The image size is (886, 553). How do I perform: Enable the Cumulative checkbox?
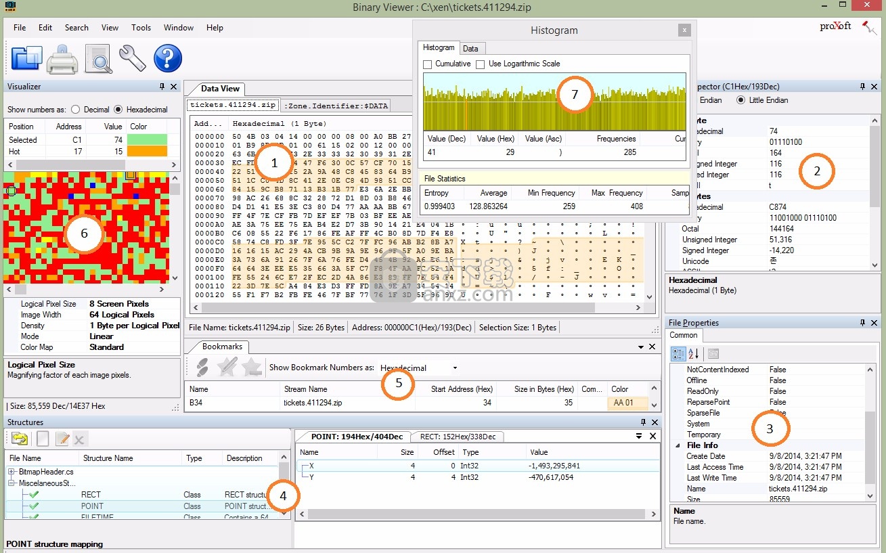pos(427,64)
